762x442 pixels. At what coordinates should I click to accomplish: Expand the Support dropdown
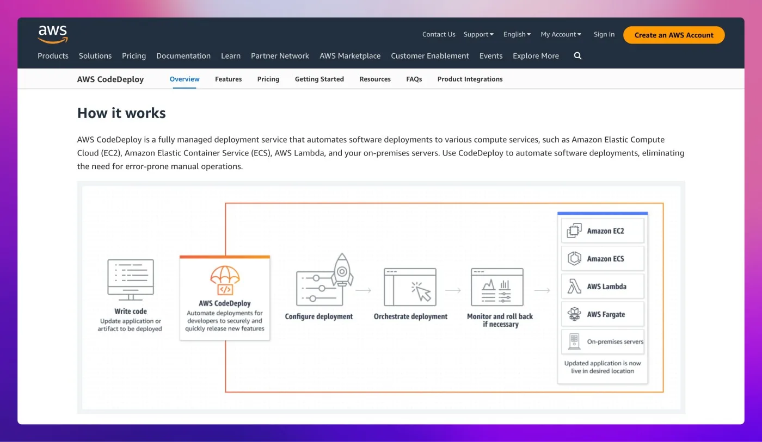478,34
